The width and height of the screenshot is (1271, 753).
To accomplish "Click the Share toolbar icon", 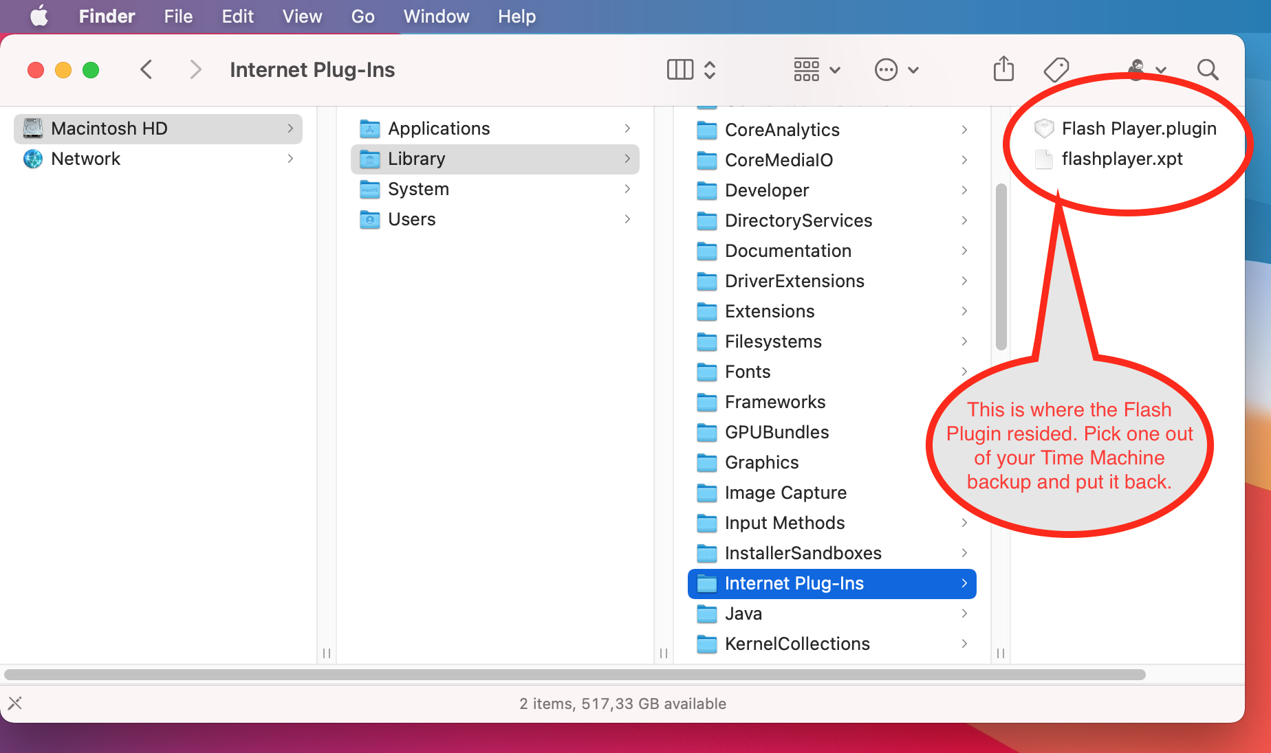I will 1003,69.
